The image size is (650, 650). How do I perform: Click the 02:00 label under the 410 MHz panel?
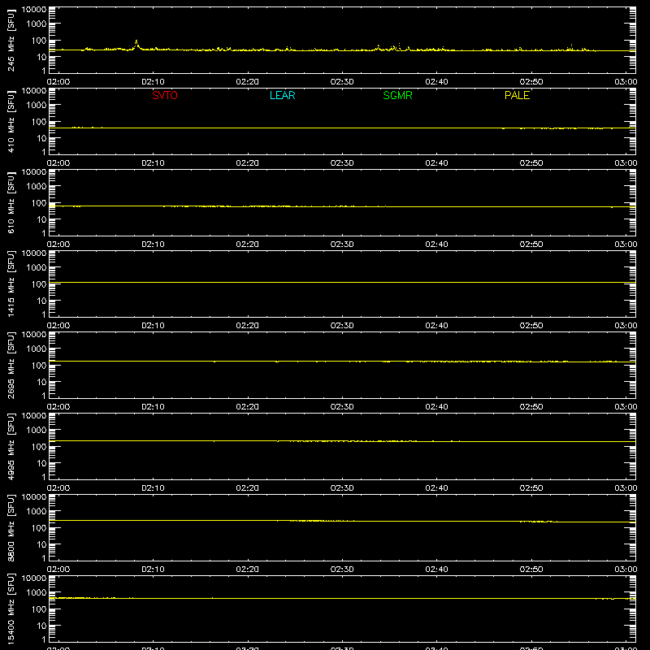pos(58,163)
